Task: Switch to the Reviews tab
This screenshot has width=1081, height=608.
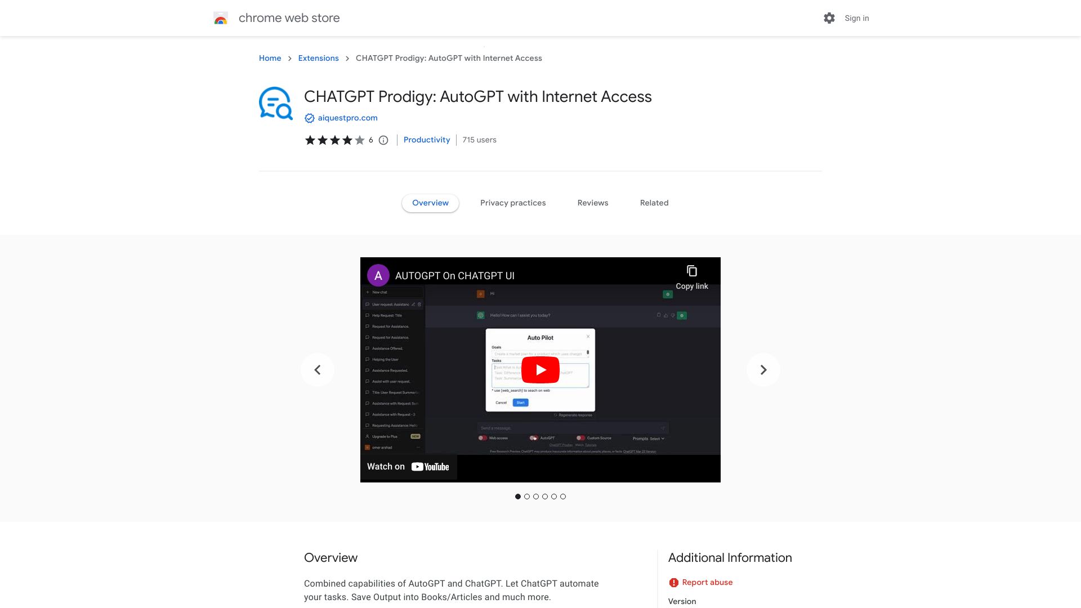Action: click(592, 203)
